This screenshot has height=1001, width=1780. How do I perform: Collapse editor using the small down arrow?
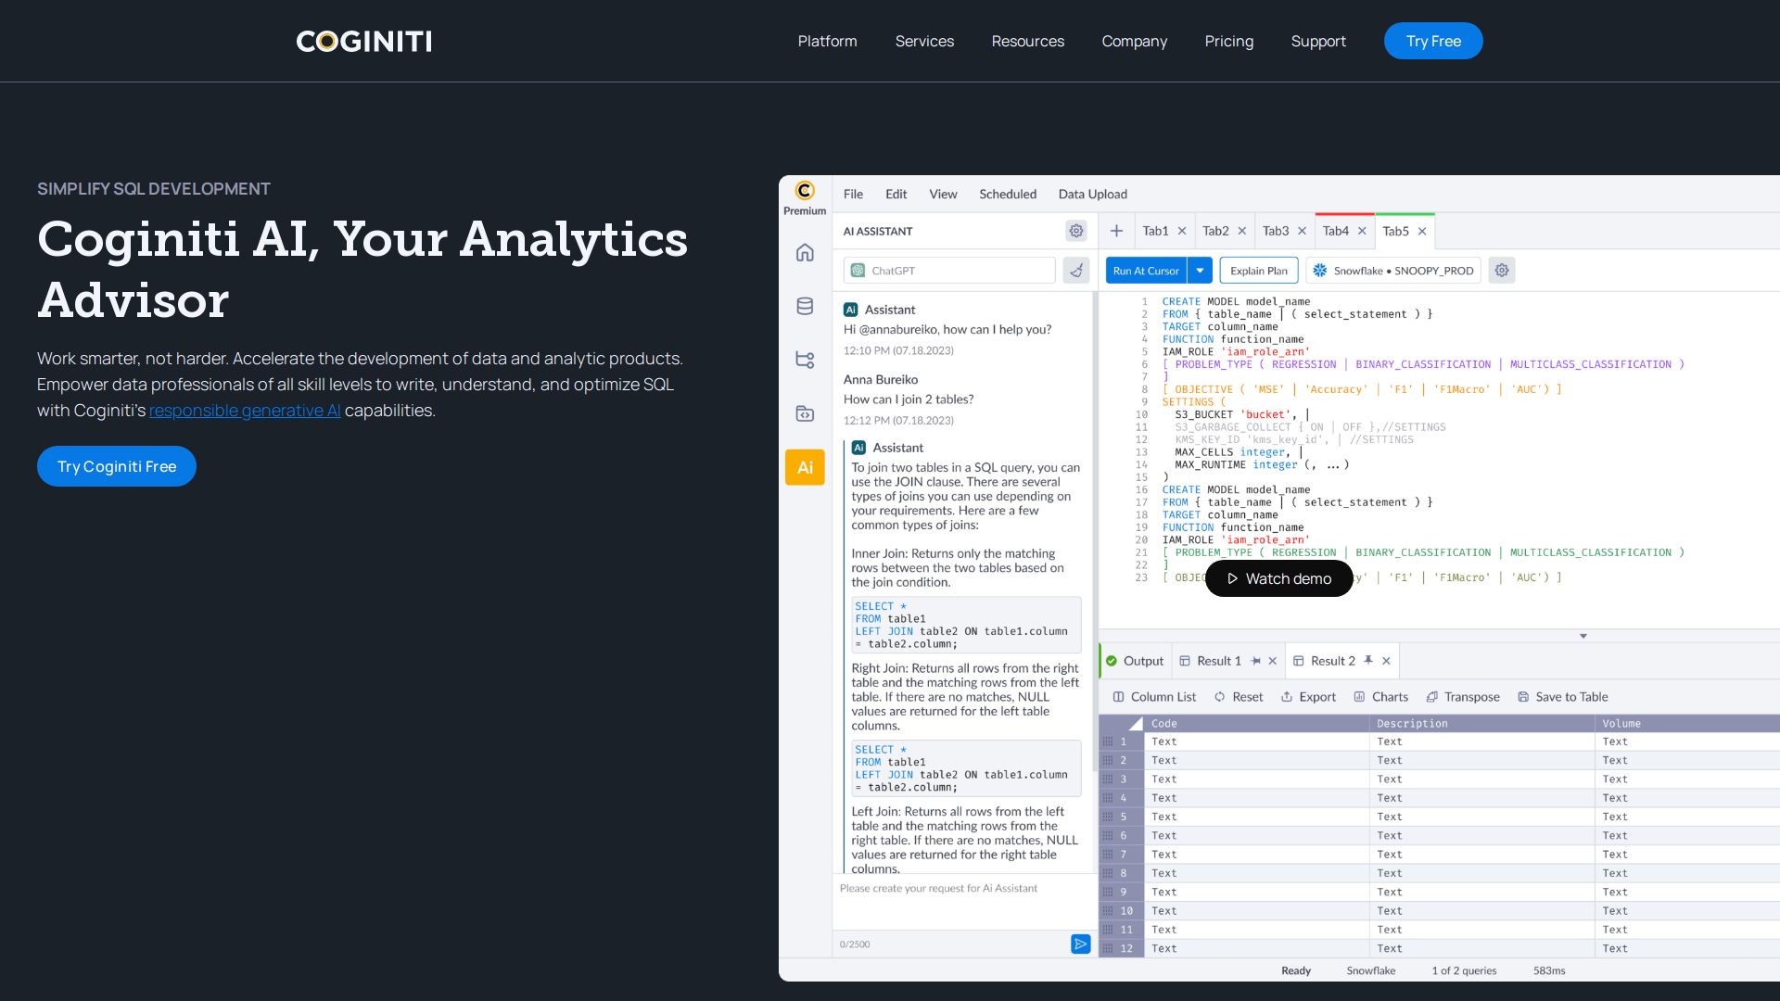pyautogui.click(x=1583, y=636)
